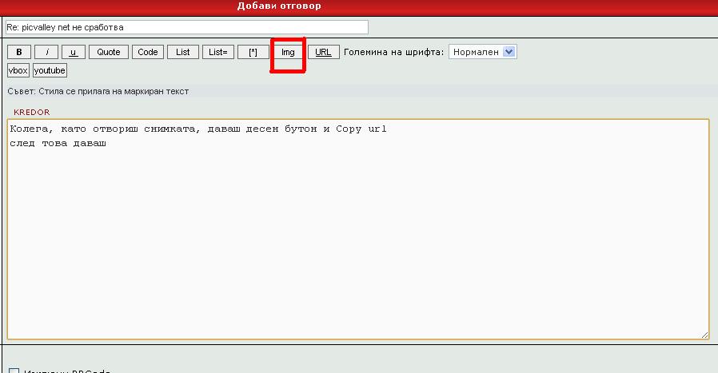The width and height of the screenshot is (718, 373).
Task: Insert a link with URL button
Action: point(323,52)
